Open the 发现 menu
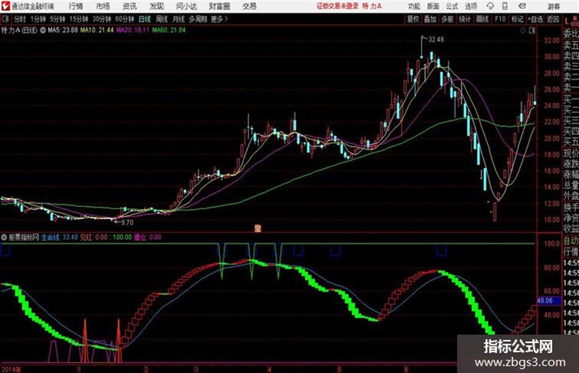This screenshot has height=373, width=579. click(157, 6)
